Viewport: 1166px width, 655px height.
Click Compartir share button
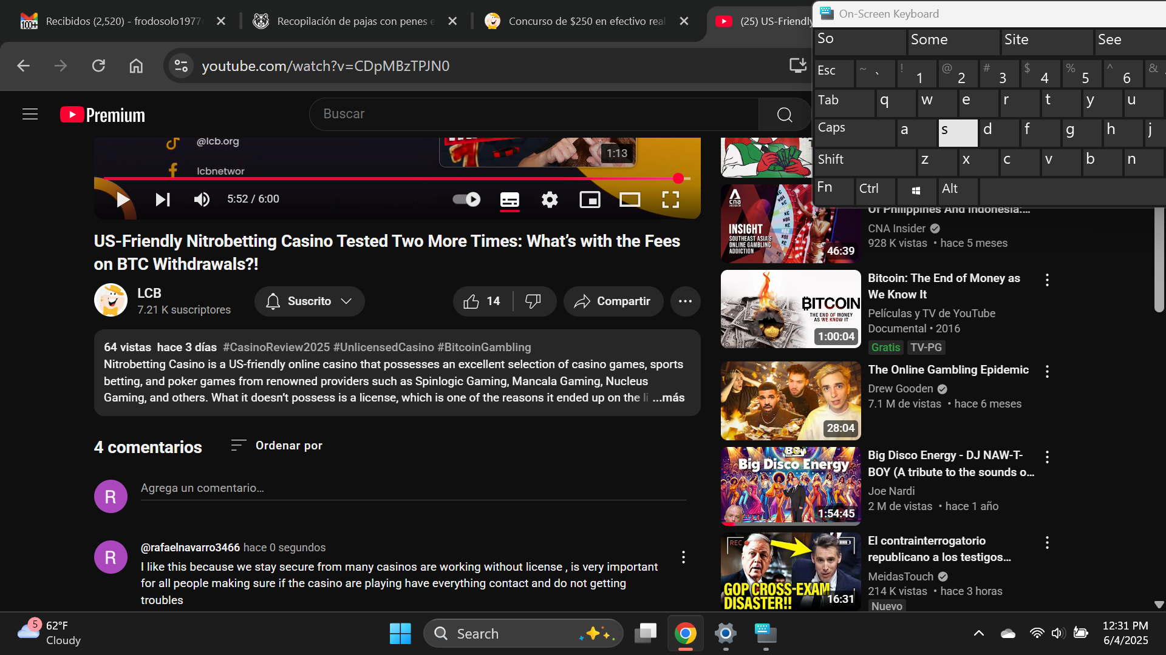(613, 301)
